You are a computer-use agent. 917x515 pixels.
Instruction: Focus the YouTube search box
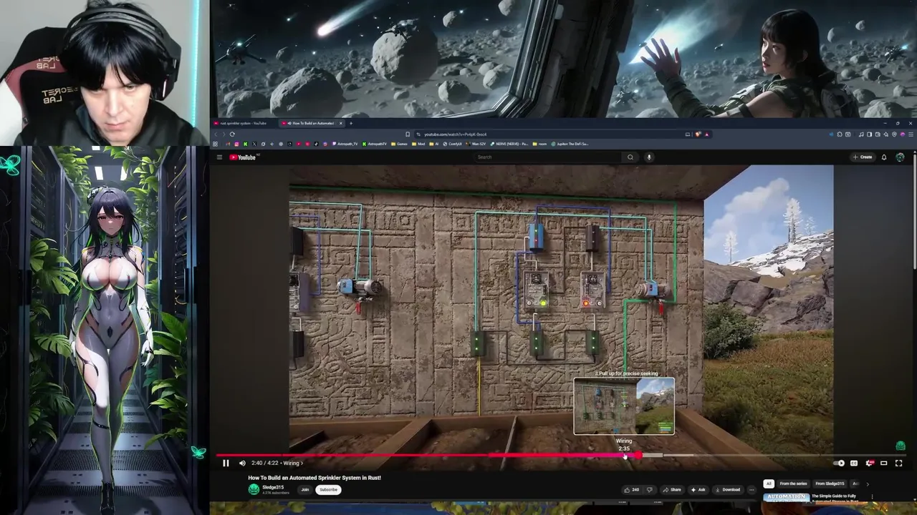[x=548, y=157]
